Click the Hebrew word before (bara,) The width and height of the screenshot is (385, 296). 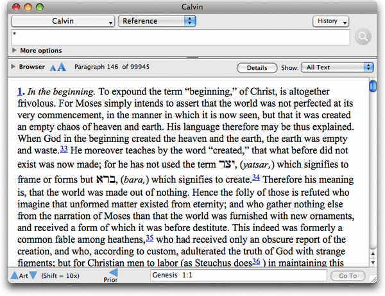click(x=106, y=179)
